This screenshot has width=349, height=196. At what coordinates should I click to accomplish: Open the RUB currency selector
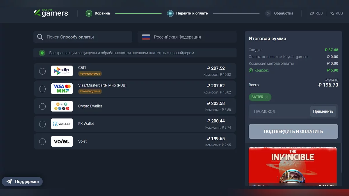[316, 13]
